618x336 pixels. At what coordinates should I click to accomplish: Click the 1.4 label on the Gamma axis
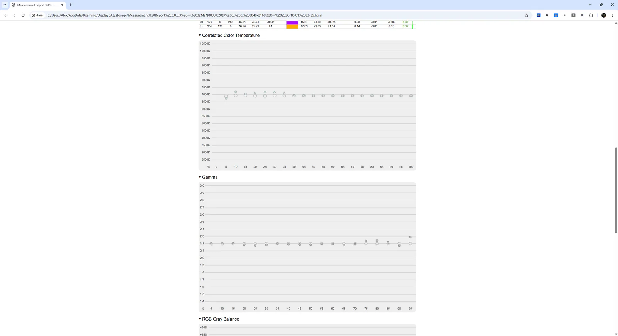coord(202,302)
